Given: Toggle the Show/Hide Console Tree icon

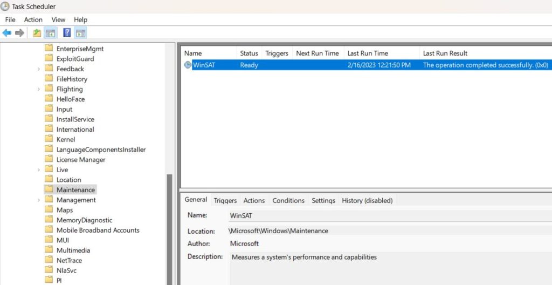Looking at the screenshot, I should (50, 33).
